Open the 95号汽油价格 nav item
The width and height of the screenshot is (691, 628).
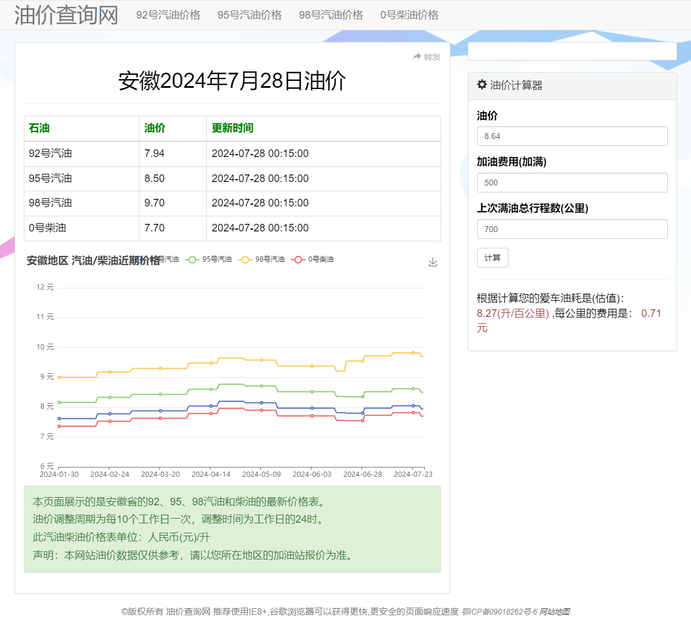[249, 15]
